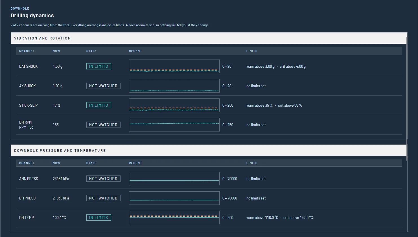
Task: Click the IN LIMITS badge for LAT SHOCK
Action: pos(99,66)
